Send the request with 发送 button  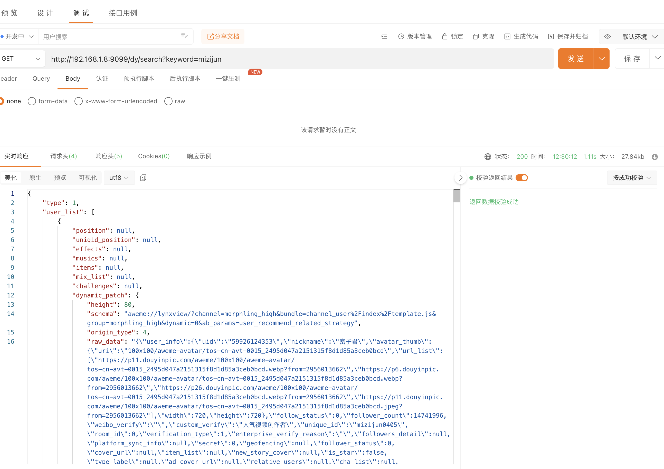pyautogui.click(x=575, y=59)
